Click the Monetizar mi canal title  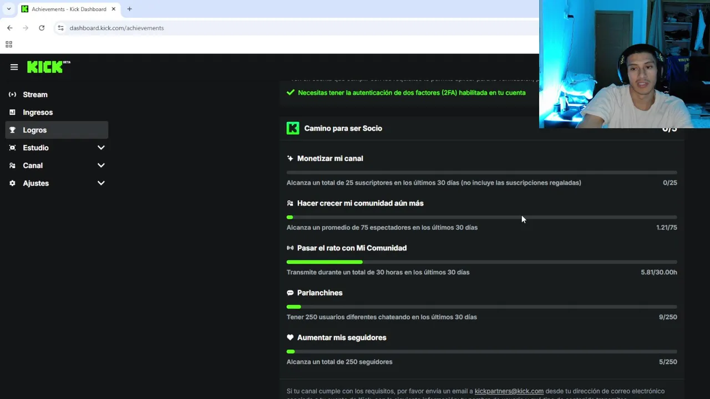(x=330, y=158)
